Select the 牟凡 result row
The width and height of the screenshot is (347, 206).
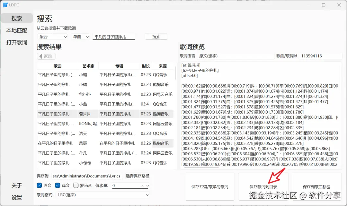click(x=105, y=153)
